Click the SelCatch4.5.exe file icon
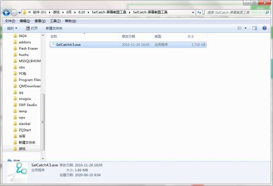273x186 pixels. pyautogui.click(x=53, y=44)
